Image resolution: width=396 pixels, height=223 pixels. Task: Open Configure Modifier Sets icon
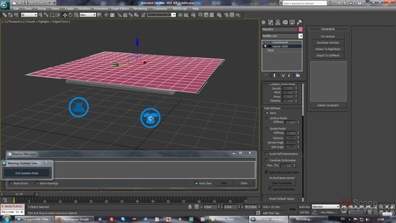click(298, 76)
